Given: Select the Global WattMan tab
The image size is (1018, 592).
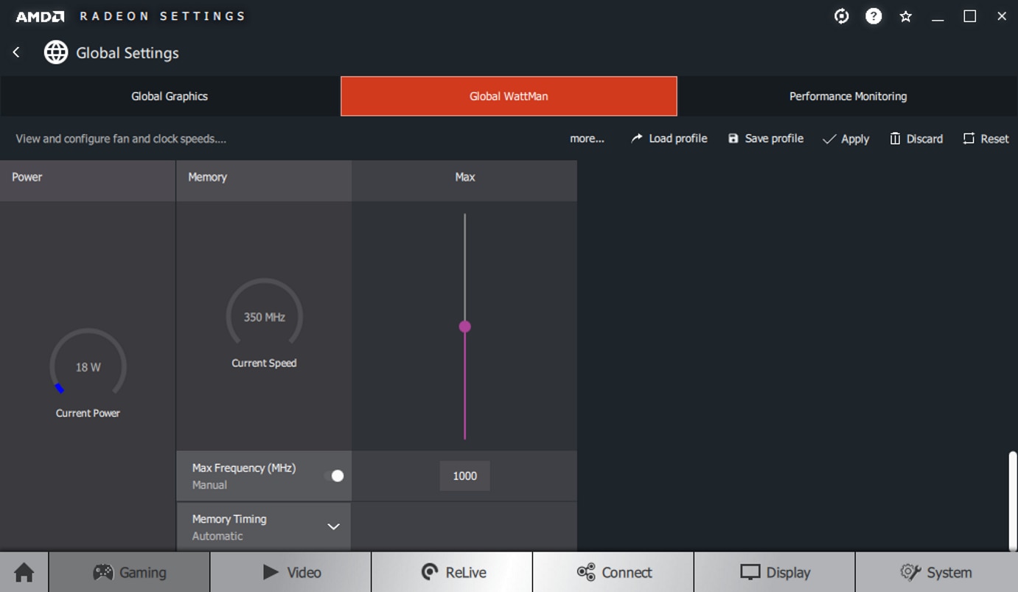Looking at the screenshot, I should pos(509,96).
